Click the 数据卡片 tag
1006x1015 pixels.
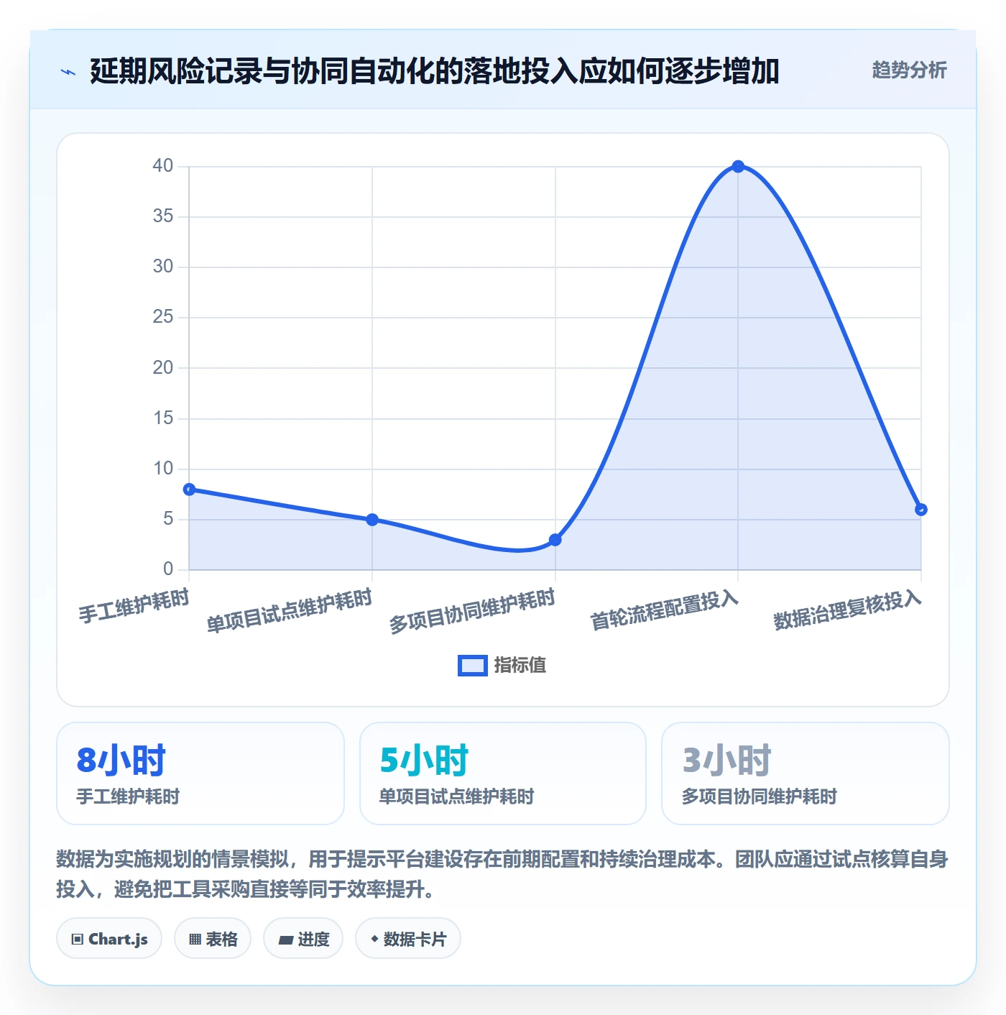[408, 939]
